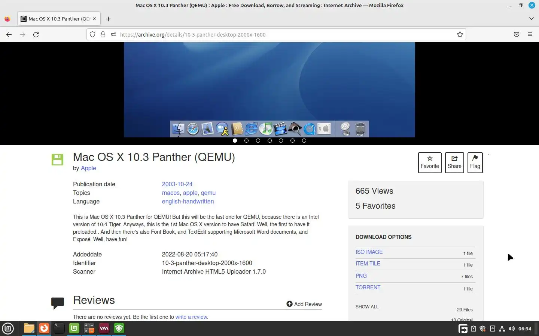This screenshot has height=336, width=539.
Task: Click the 06:34 clock in tray
Action: click(x=525, y=329)
